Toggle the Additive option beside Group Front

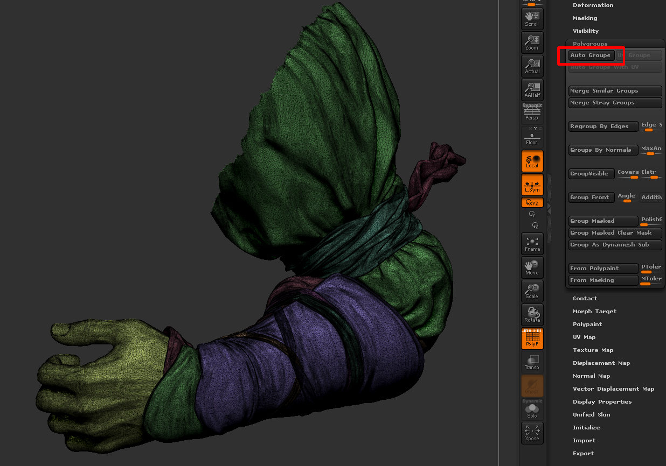click(x=651, y=197)
